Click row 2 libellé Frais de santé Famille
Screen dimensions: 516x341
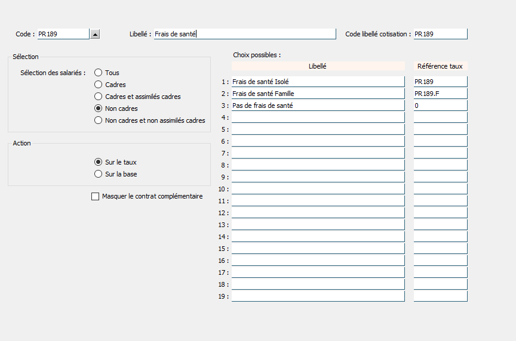pyautogui.click(x=318, y=94)
